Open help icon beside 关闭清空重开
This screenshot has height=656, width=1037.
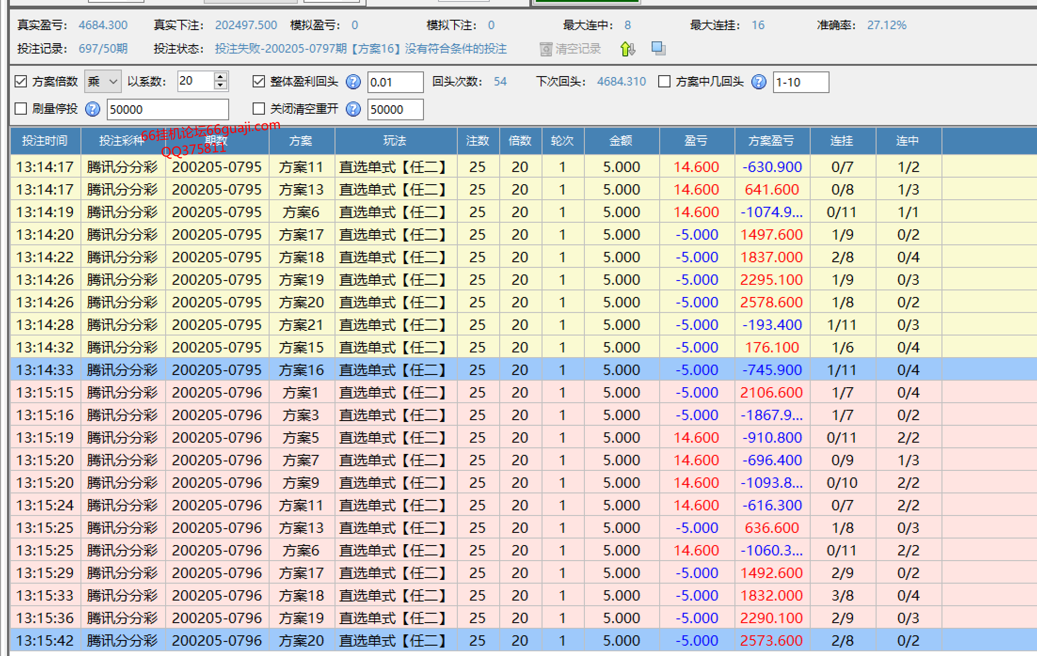pyautogui.click(x=353, y=109)
